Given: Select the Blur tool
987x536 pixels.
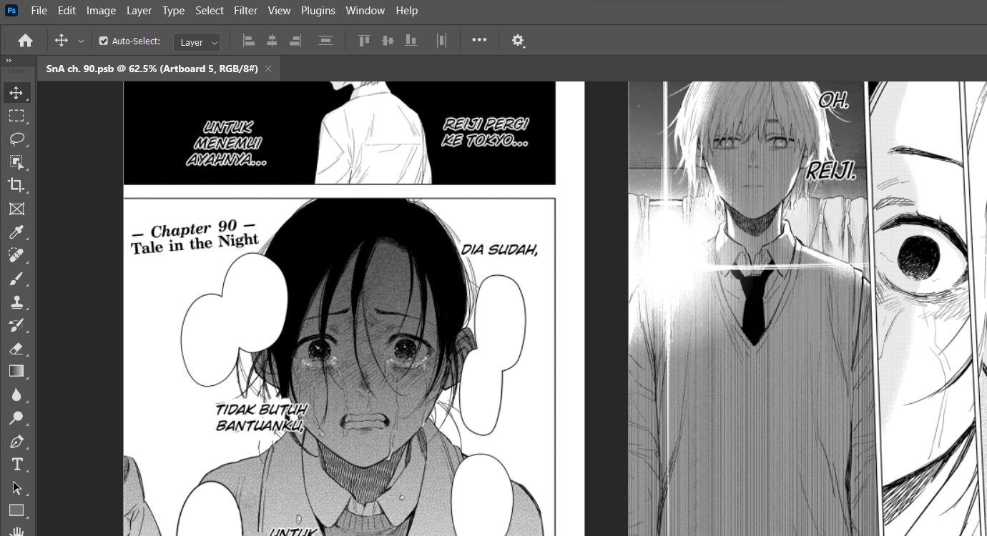Looking at the screenshot, I should tap(16, 394).
